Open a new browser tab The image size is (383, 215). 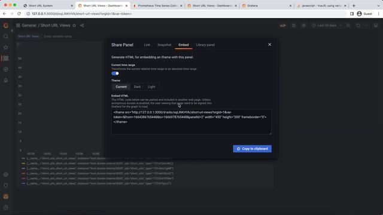354,5
